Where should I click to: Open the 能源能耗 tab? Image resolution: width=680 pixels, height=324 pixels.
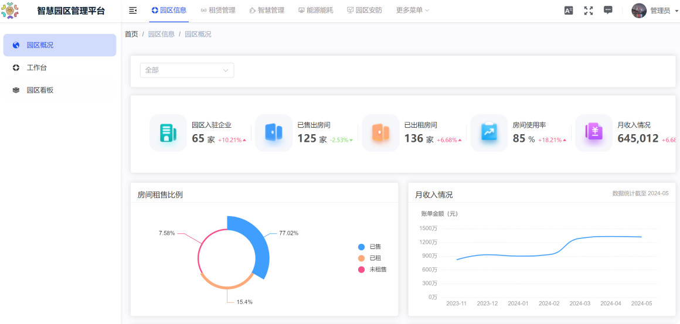coord(316,11)
